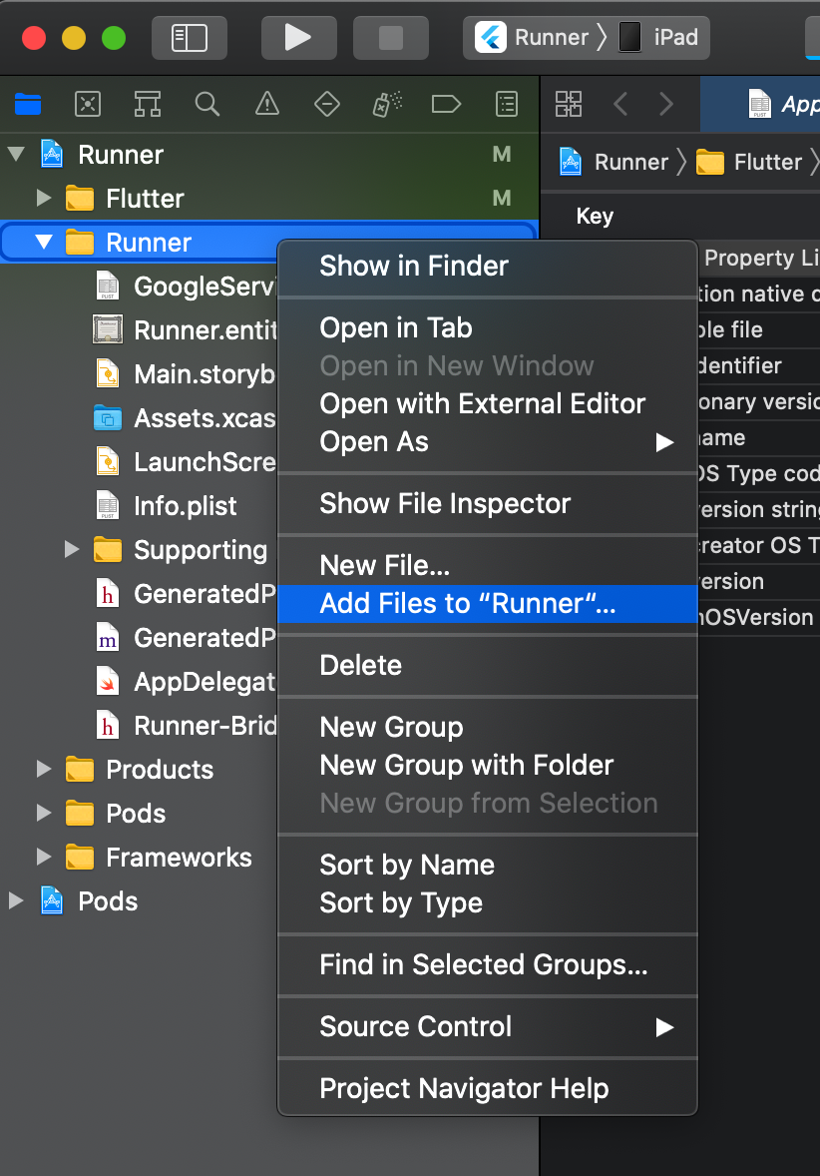The height and width of the screenshot is (1176, 820).
Task: Select the GoogleService plist file
Action: click(186, 286)
